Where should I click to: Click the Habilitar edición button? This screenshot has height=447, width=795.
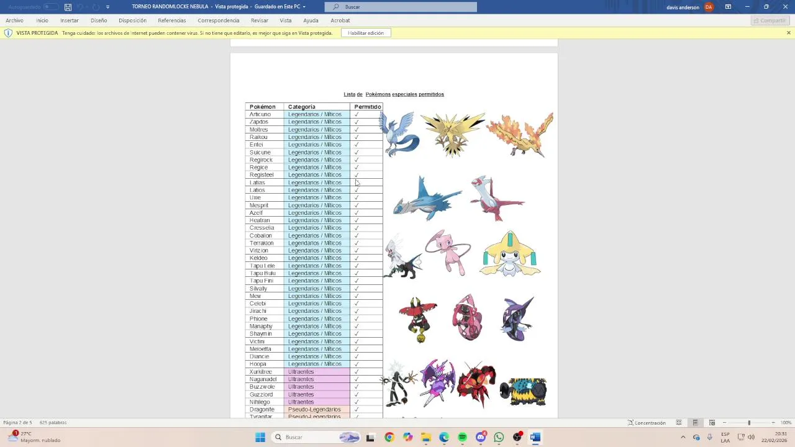coord(366,33)
